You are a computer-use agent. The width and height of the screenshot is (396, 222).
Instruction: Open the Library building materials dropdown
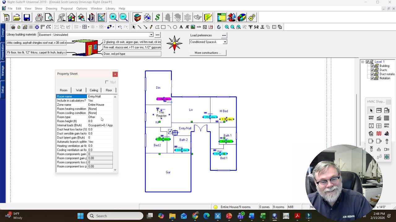click(151, 35)
